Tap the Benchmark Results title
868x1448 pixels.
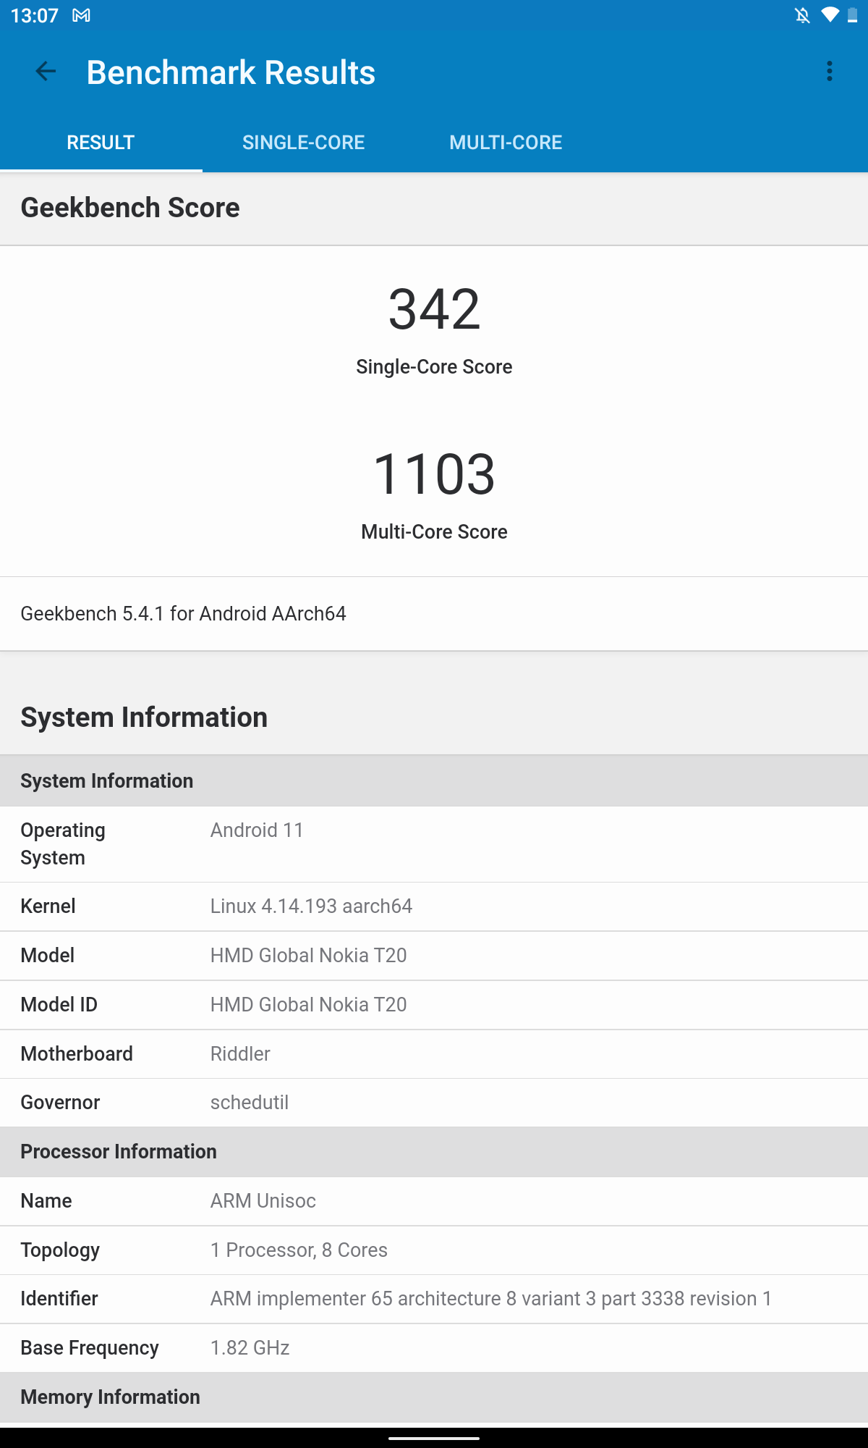click(x=231, y=72)
